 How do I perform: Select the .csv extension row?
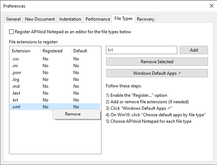coord(55,59)
